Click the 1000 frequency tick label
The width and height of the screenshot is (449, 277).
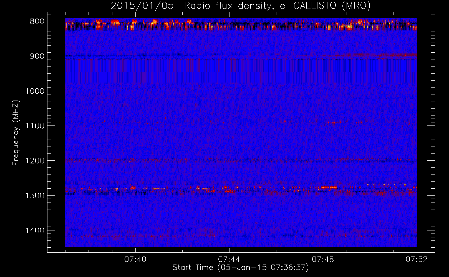(x=35, y=91)
